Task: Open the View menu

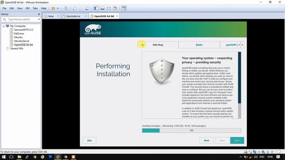Action: 20,8
